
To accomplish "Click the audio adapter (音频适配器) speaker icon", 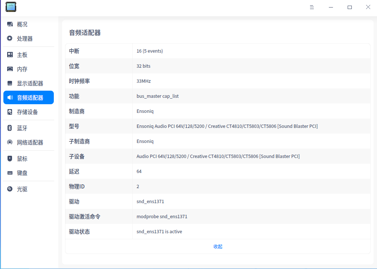I will (10, 98).
